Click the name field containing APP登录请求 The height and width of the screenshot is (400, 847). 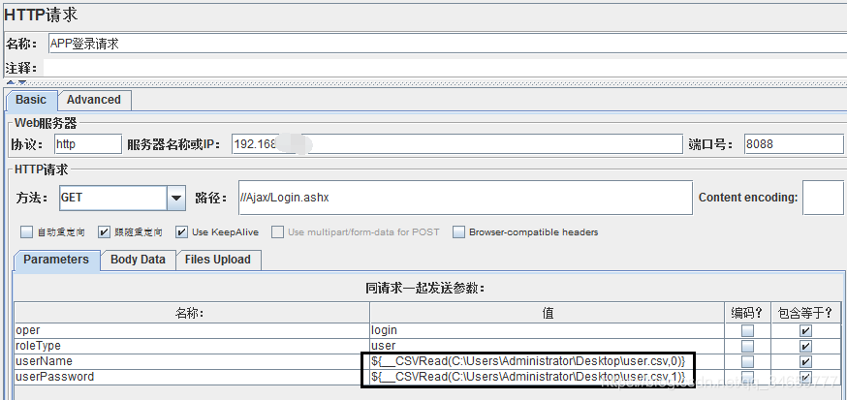point(448,44)
